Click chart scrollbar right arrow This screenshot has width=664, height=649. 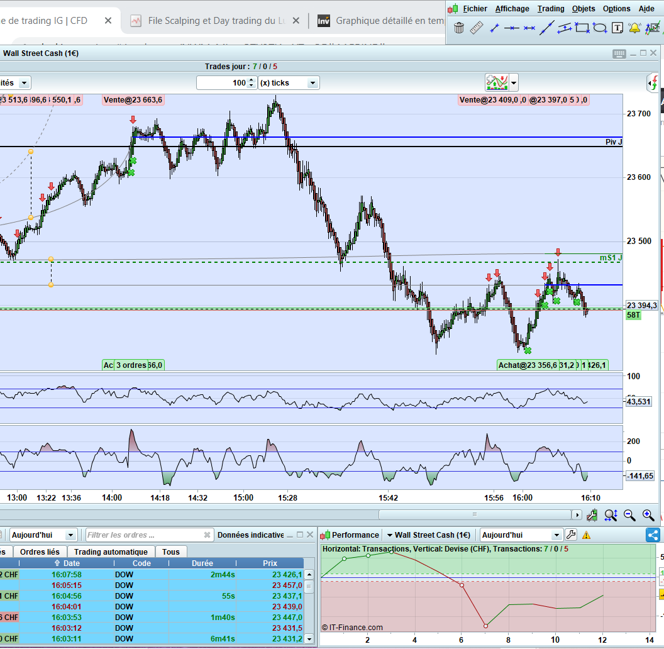(577, 515)
